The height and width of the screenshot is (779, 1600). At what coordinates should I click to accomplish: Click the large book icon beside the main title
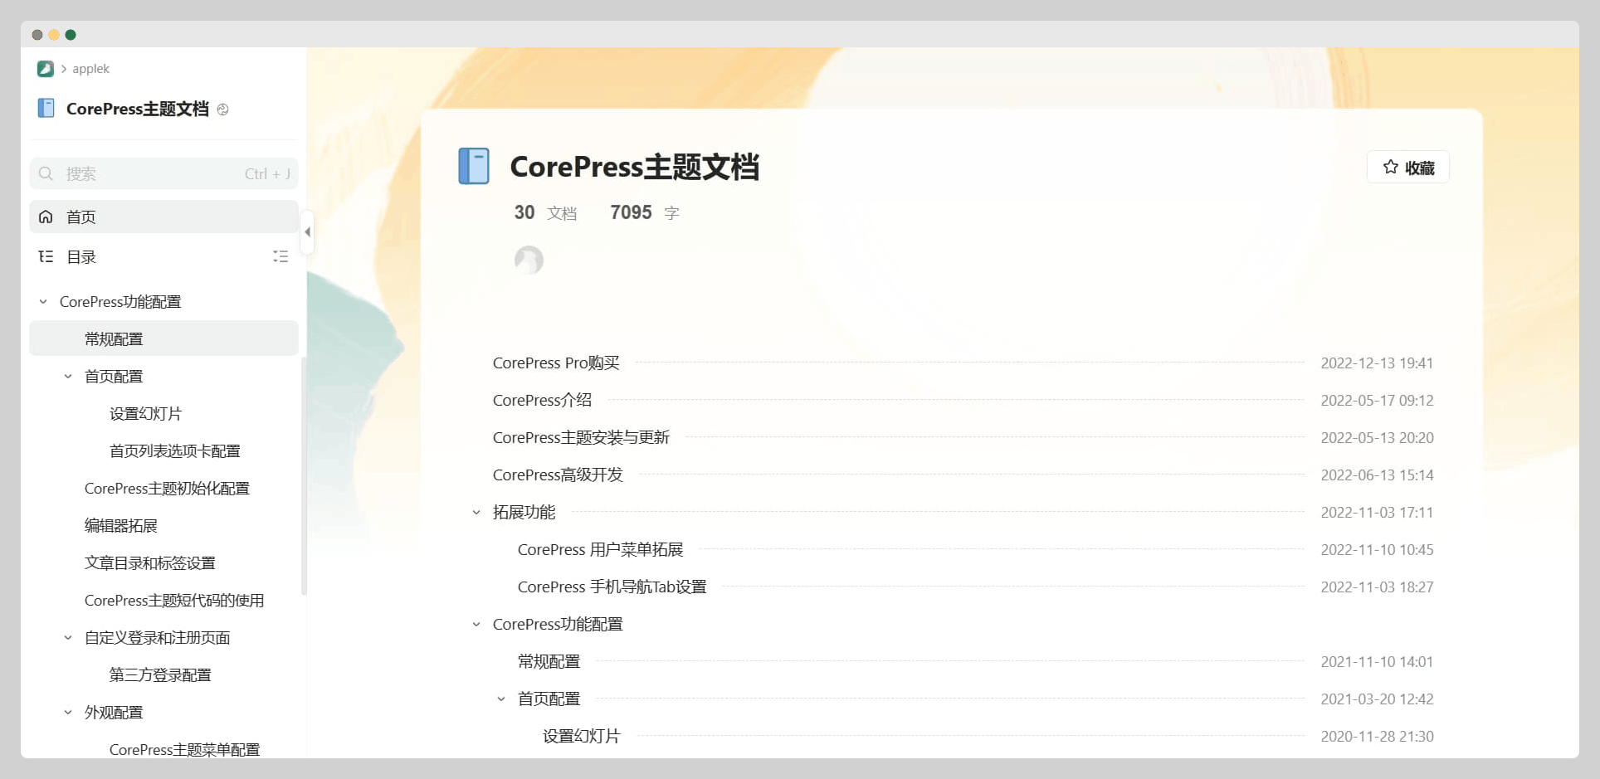coord(474,167)
